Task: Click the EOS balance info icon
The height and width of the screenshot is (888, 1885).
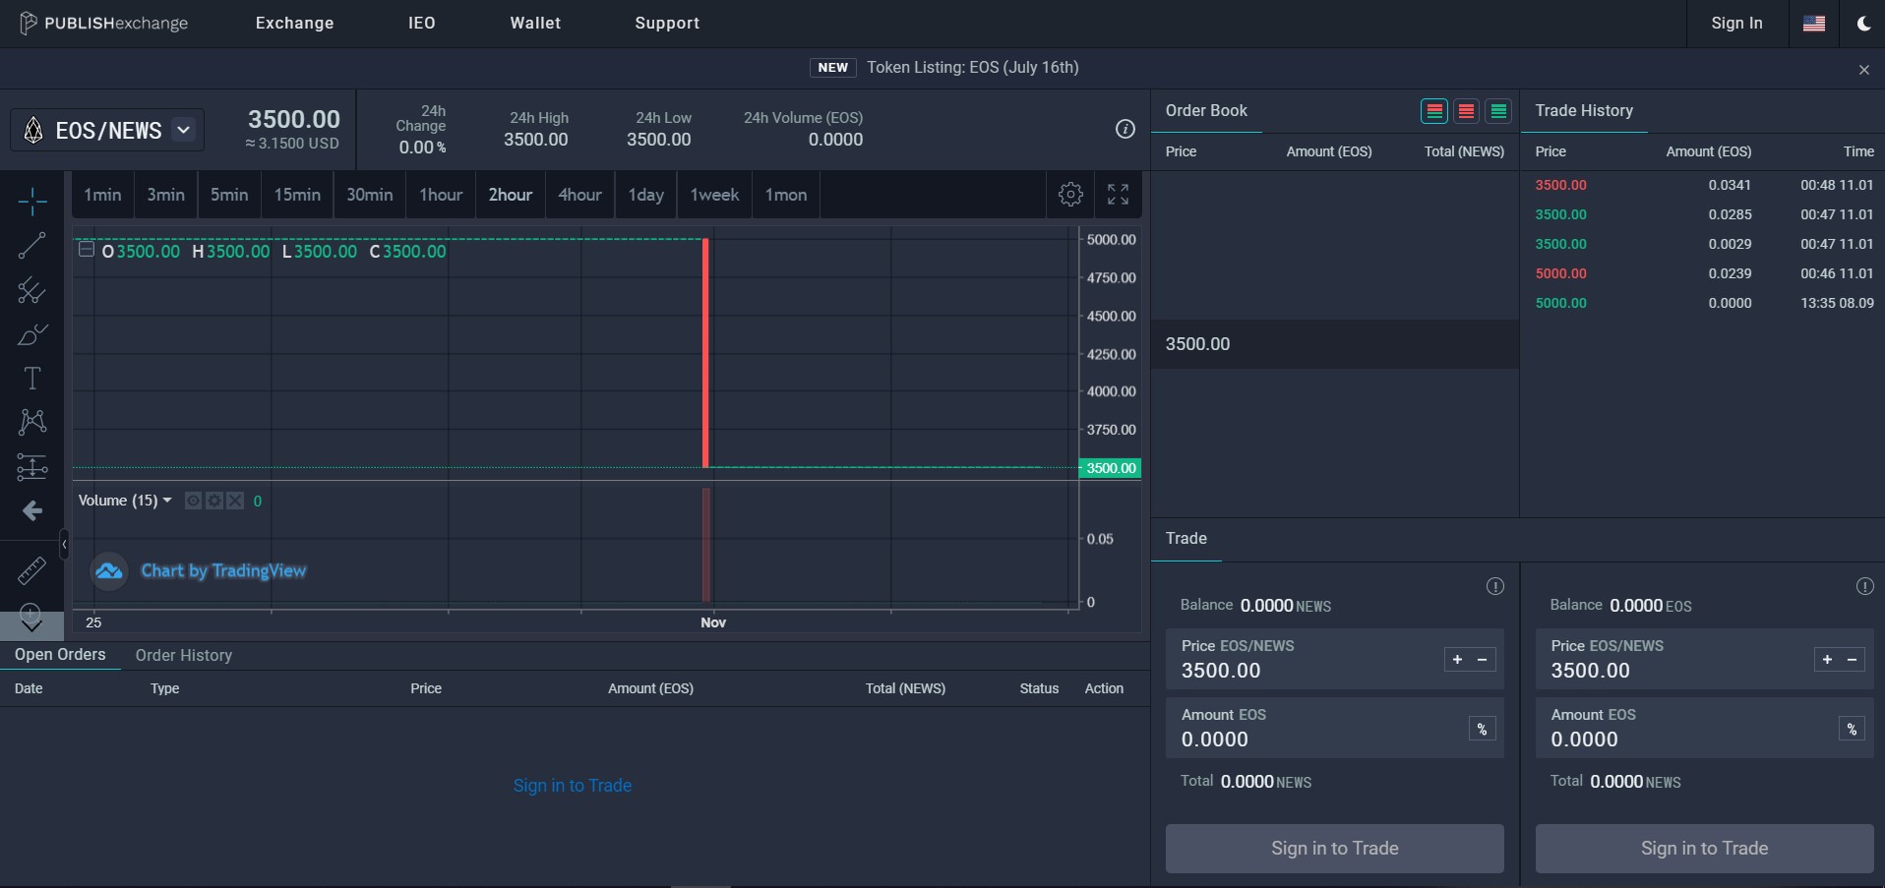Action: (1864, 586)
